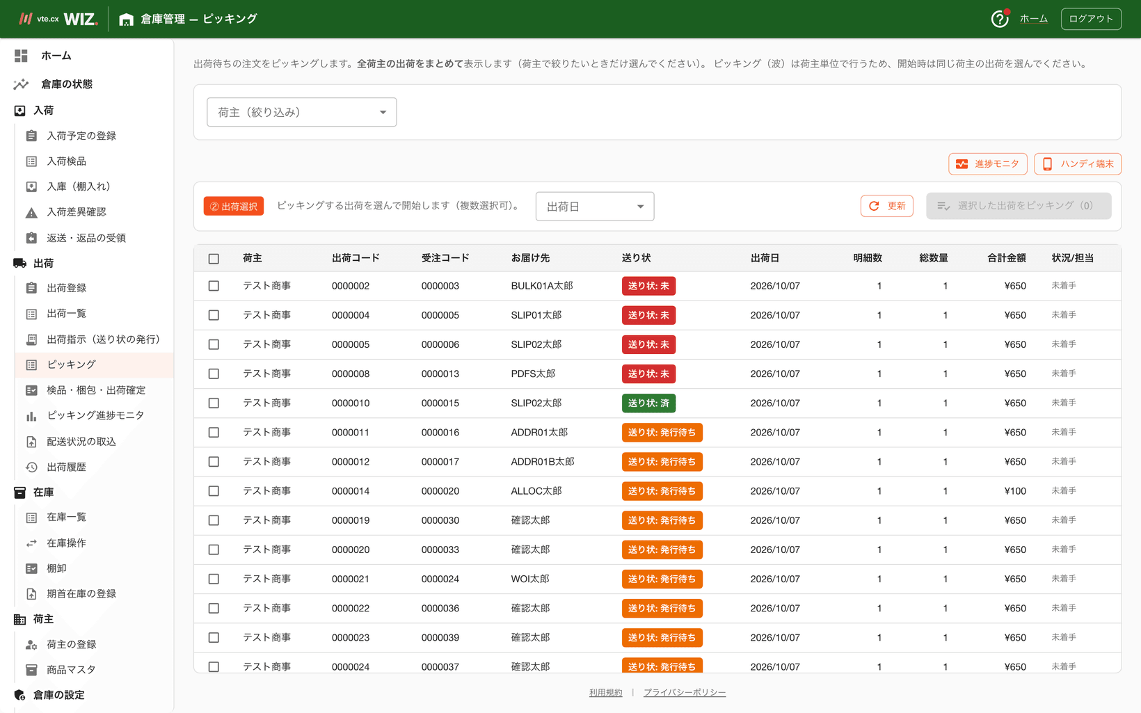
Task: Click the ログアウト button
Action: 1091,19
